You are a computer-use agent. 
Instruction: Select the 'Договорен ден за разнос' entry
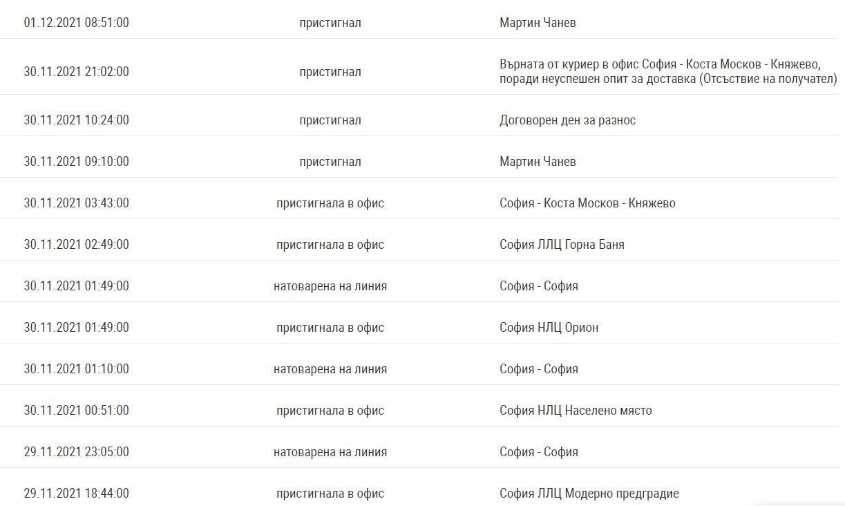tap(567, 120)
